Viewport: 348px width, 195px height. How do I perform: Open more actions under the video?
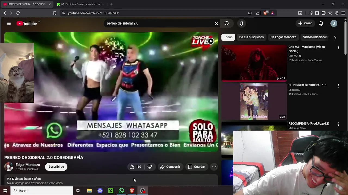coord(214,167)
